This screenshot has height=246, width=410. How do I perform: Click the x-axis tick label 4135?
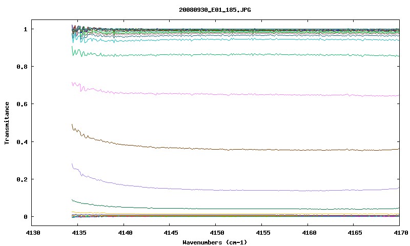click(x=79, y=232)
